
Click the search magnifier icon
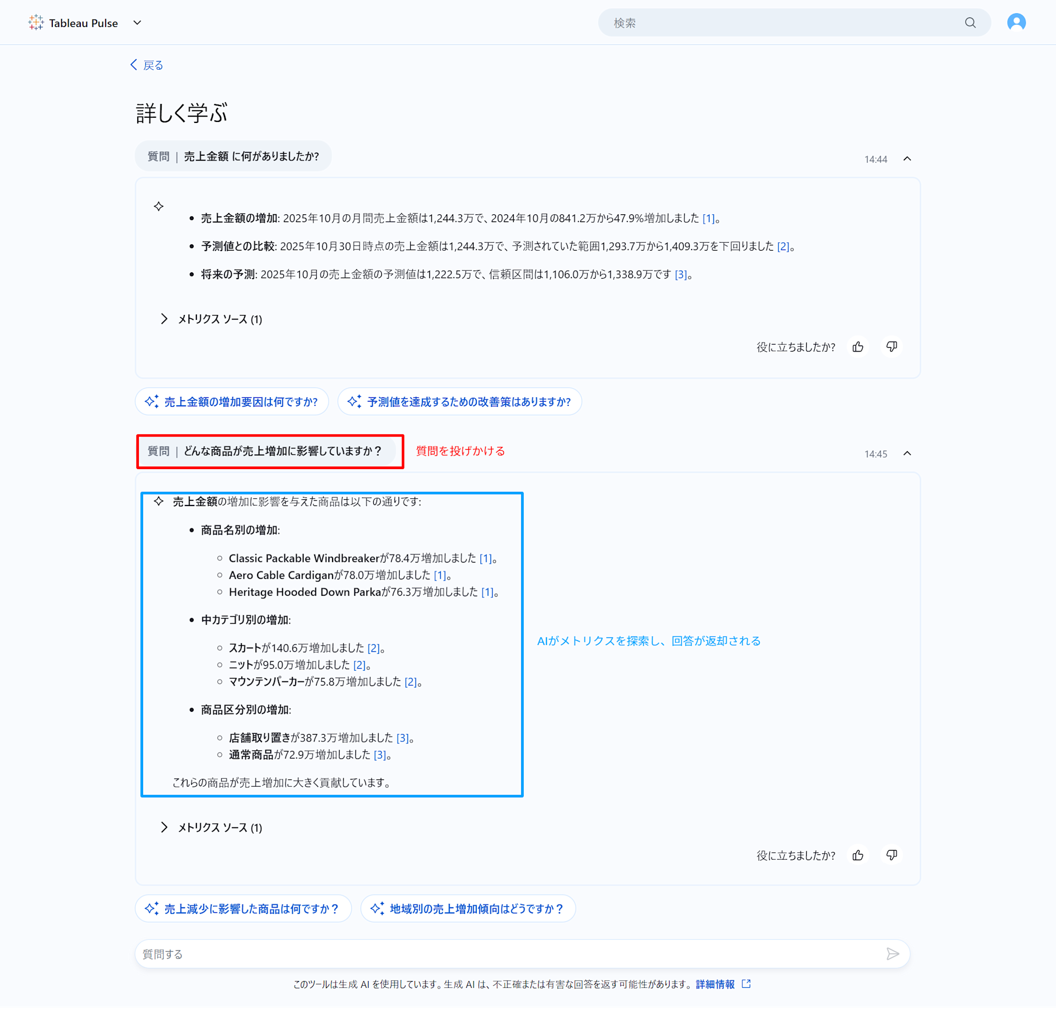click(970, 23)
